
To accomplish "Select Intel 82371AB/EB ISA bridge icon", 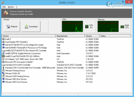I will [3, 45].
